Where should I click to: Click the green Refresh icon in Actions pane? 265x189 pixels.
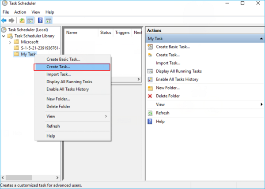point(150,113)
